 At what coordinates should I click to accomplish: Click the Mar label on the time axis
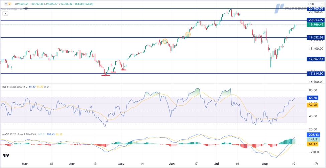24,163
